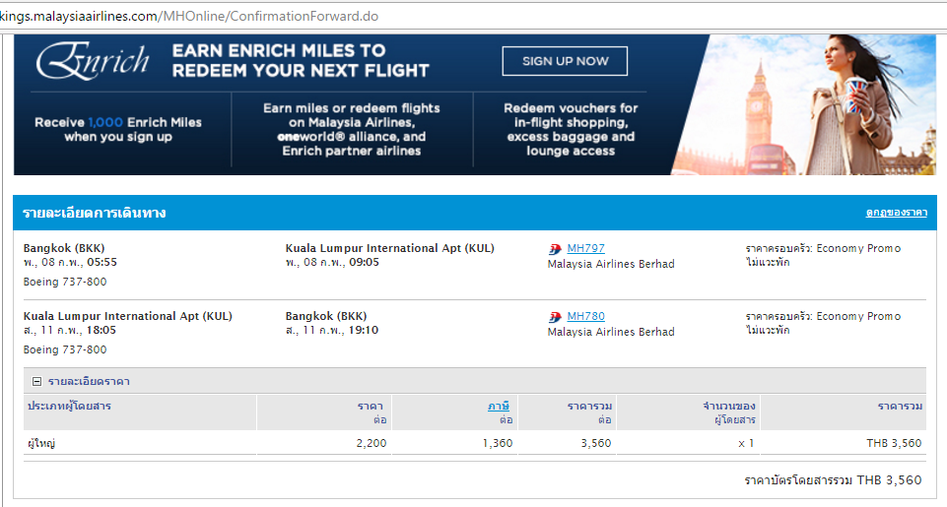Screen dimensions: 947x507
Task: Open the MH797 flight number link
Action: tap(585, 248)
